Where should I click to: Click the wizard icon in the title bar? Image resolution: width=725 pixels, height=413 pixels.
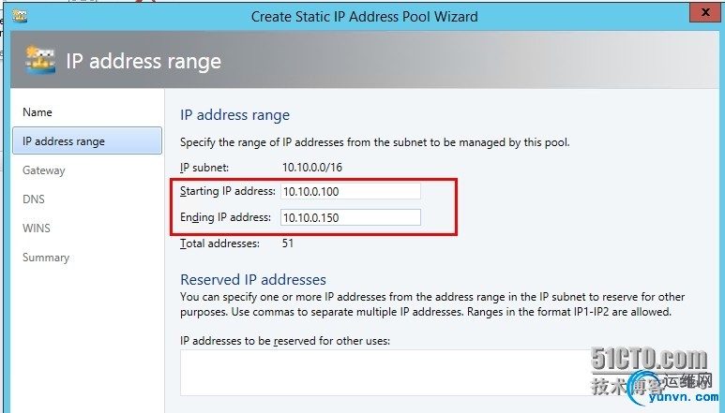click(20, 16)
